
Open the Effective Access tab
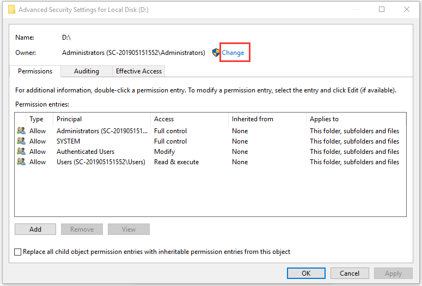pos(139,71)
